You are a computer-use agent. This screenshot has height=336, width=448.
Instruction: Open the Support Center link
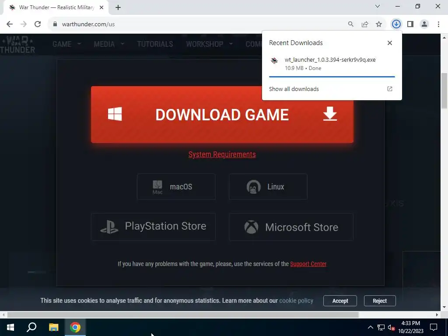tap(308, 264)
